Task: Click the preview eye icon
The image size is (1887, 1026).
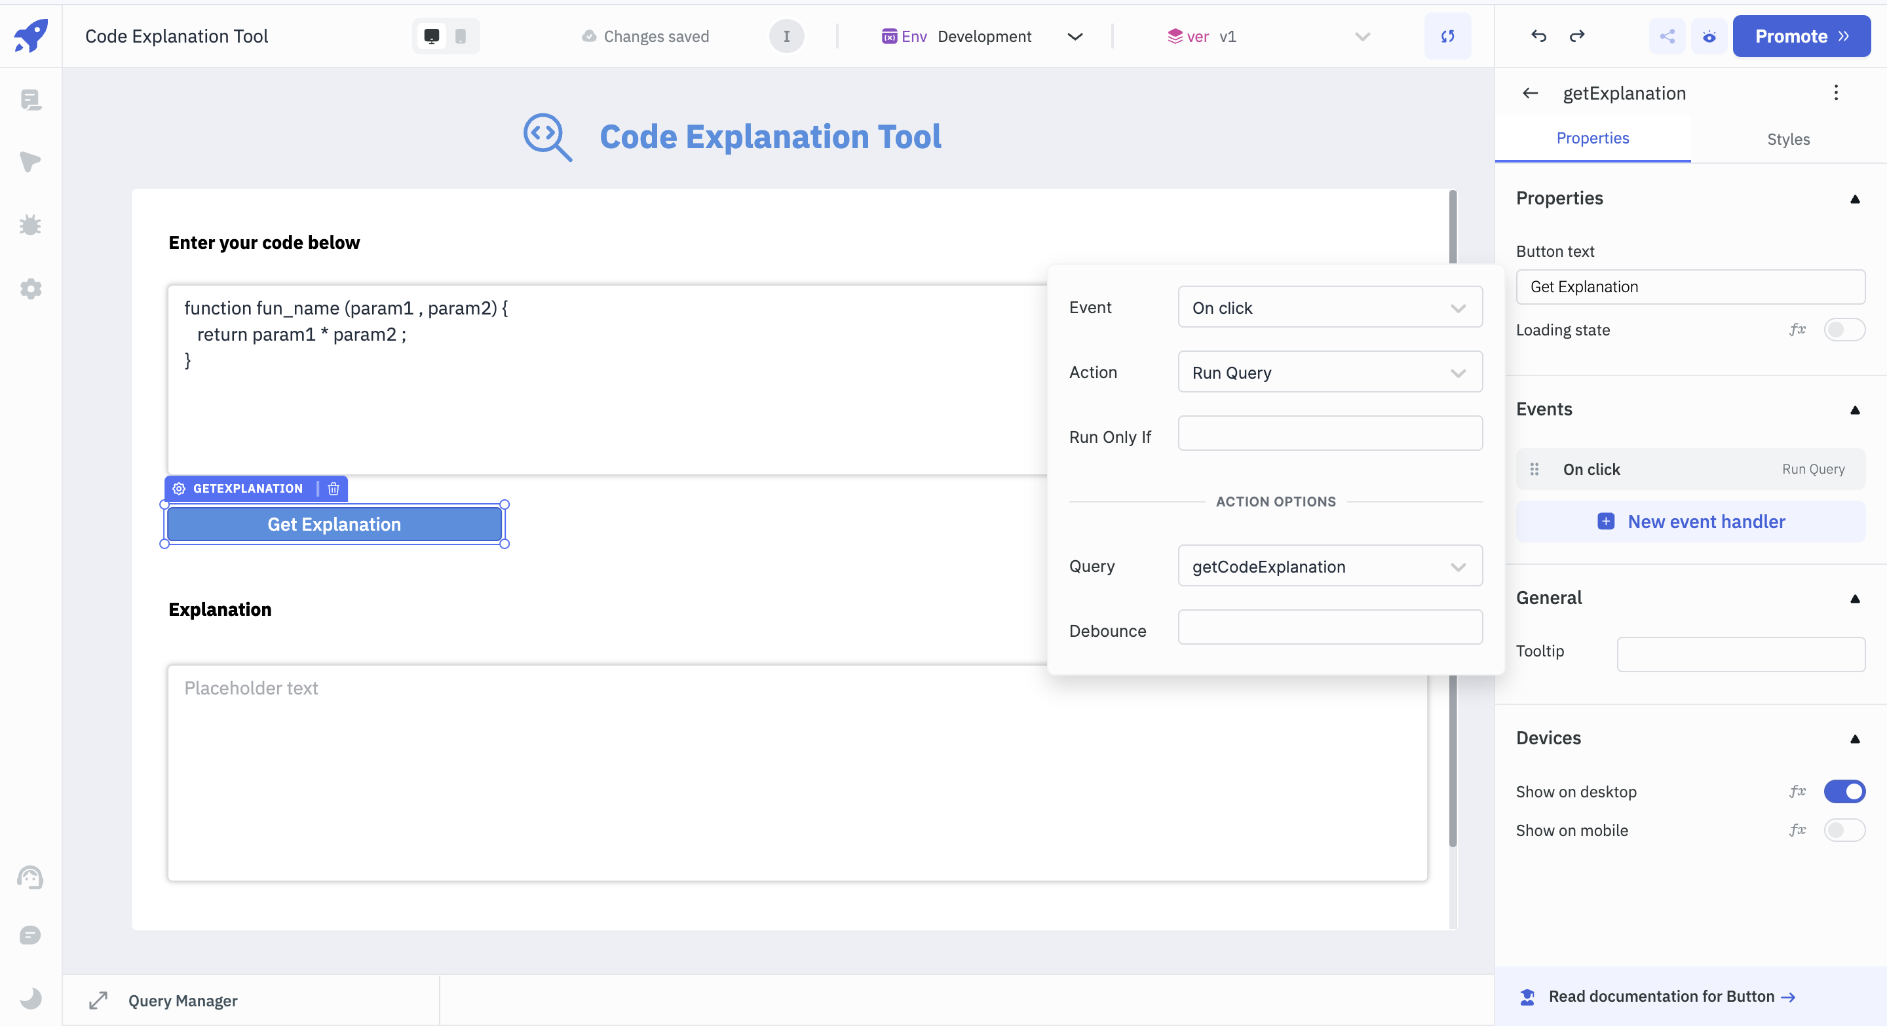Action: [1708, 36]
